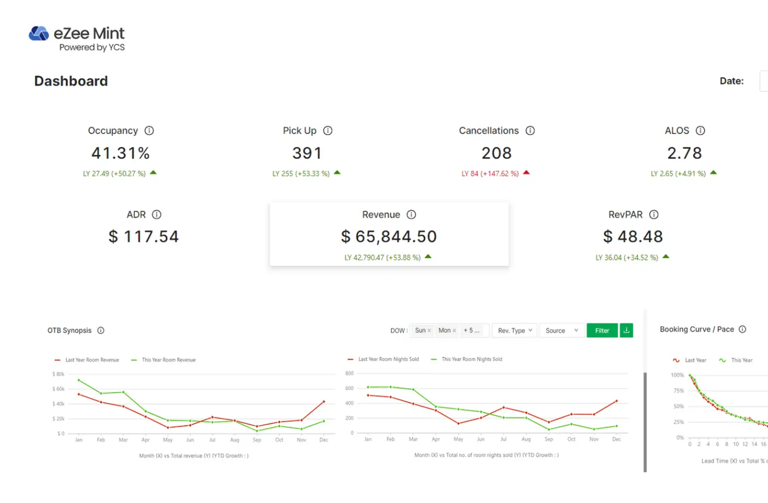Click the Occupancy info icon
768x503 pixels.
149,131
